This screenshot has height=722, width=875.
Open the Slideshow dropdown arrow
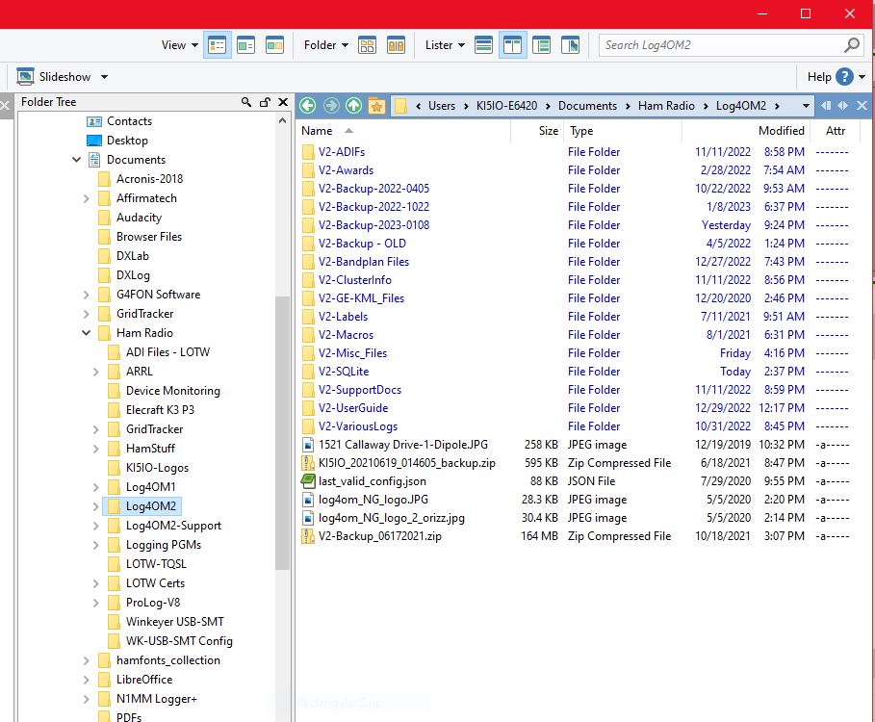point(104,77)
